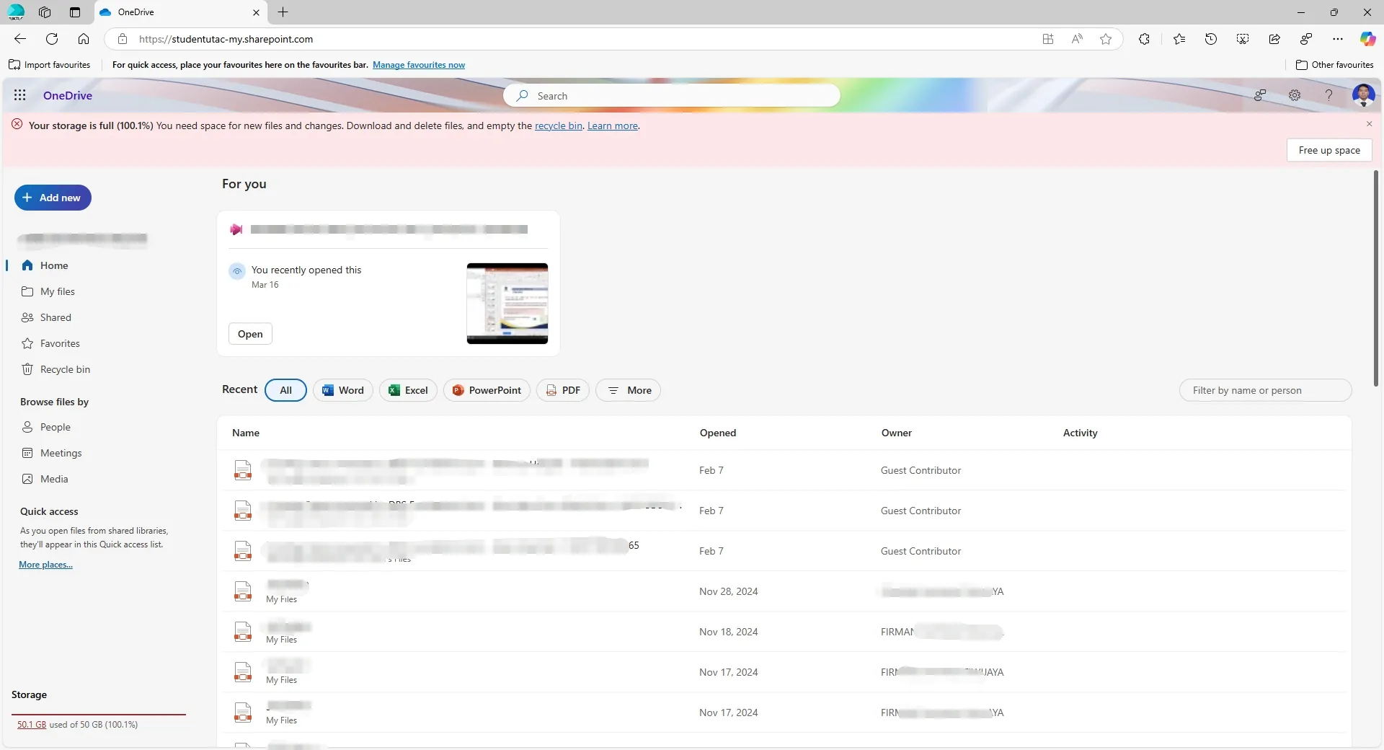Click the PDF icon of Nov 18, 2024 file
Image resolution: width=1384 pixels, height=750 pixels.
click(x=243, y=632)
